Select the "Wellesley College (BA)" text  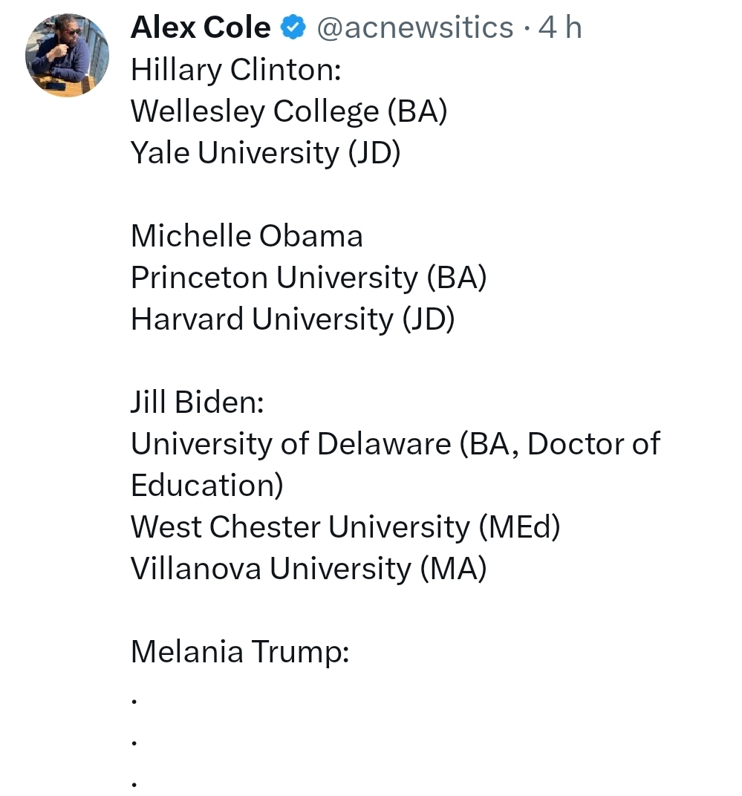tap(289, 111)
